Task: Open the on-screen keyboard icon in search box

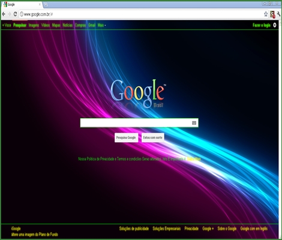Action: [194, 123]
